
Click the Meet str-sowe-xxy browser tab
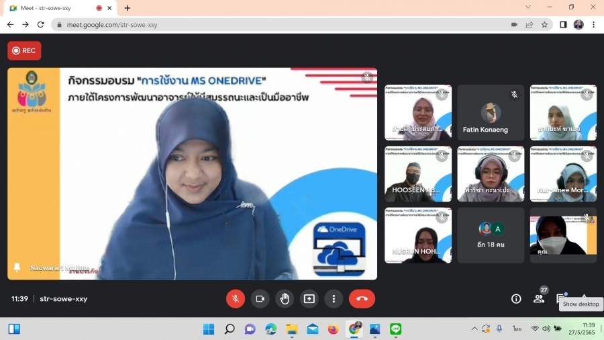pos(50,8)
